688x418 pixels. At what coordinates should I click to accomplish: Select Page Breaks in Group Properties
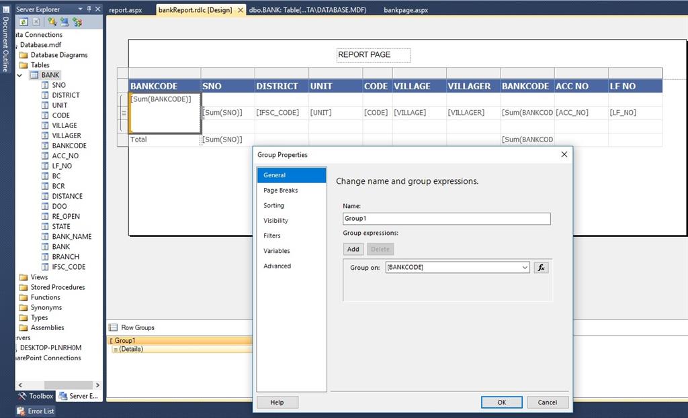292,190
